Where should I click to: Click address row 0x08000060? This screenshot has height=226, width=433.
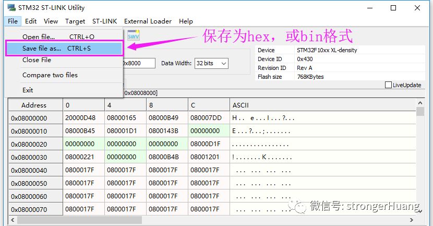point(35,196)
